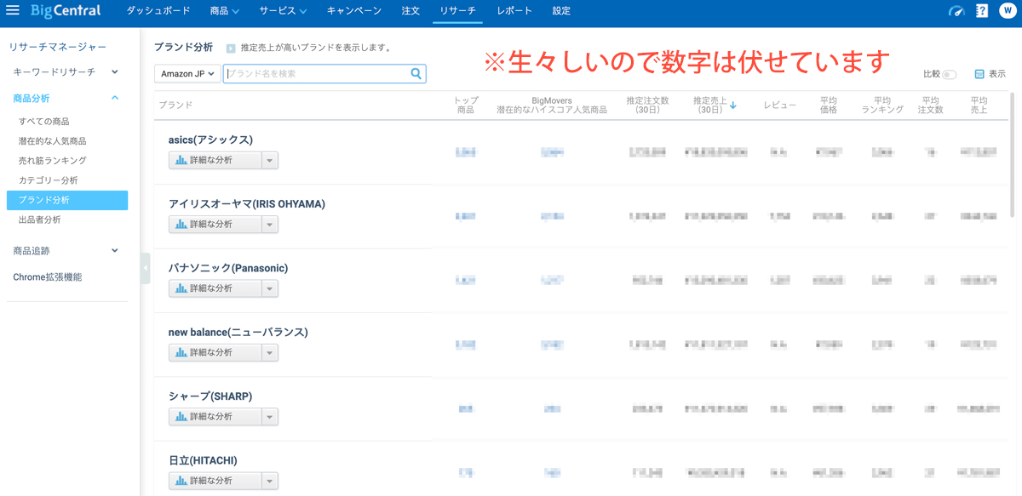Click the BigCentral logo

pyautogui.click(x=66, y=11)
